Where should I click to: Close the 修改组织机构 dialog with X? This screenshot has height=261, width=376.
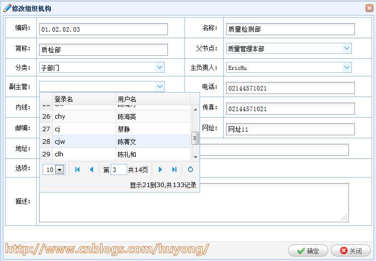369,8
